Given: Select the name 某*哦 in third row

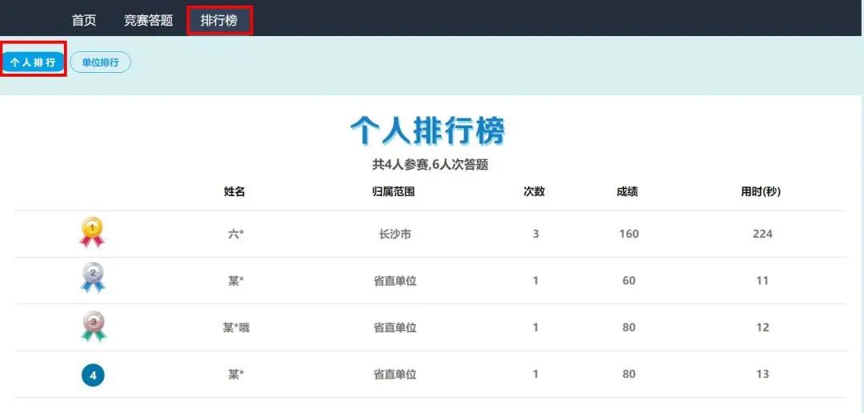Looking at the screenshot, I should click(x=236, y=328).
